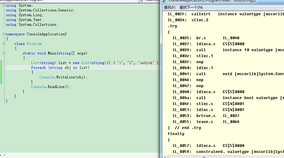
Task: Click the IL_0048 operand on the br.s line
Action: 231,38
